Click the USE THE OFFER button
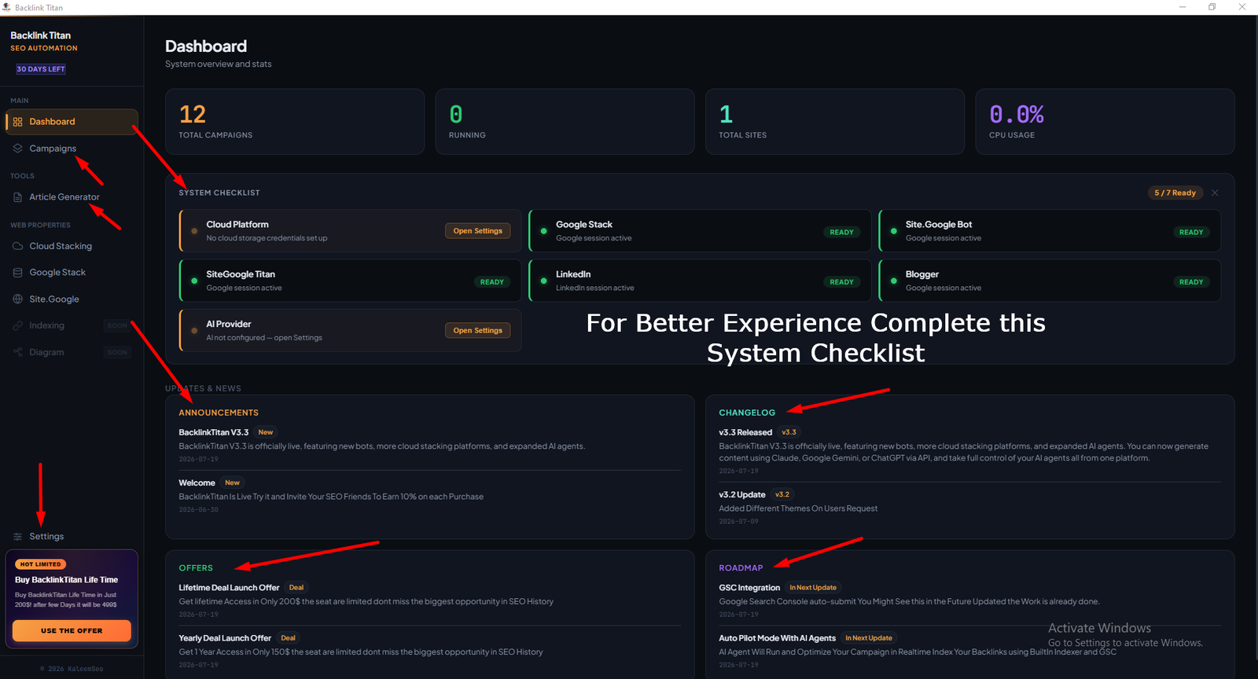Viewport: 1258px width, 679px height. pyautogui.click(x=72, y=630)
